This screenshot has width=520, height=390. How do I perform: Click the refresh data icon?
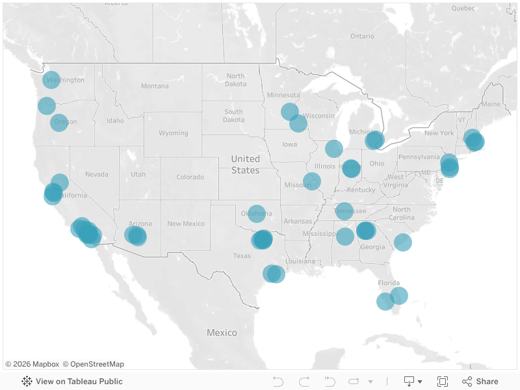pyautogui.click(x=354, y=382)
